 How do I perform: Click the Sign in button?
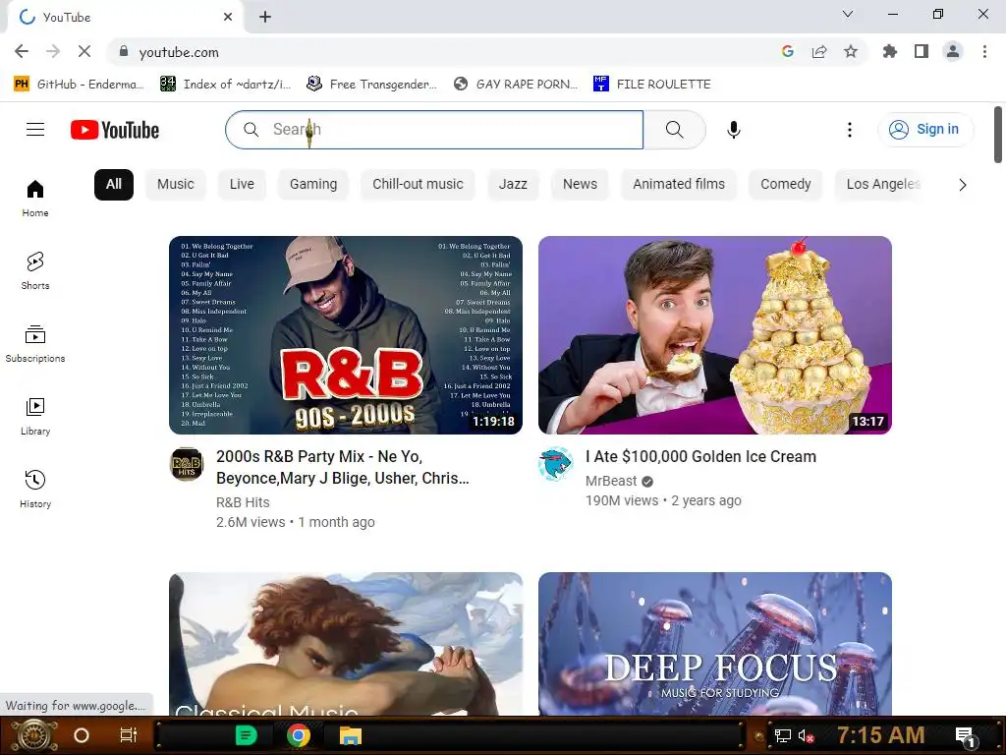point(925,130)
